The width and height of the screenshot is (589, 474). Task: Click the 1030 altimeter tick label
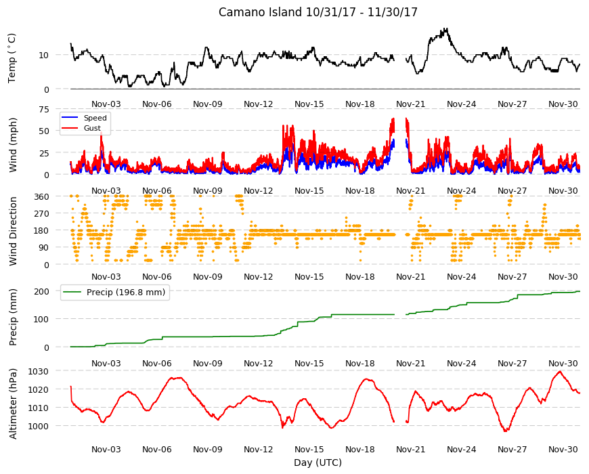(x=39, y=372)
